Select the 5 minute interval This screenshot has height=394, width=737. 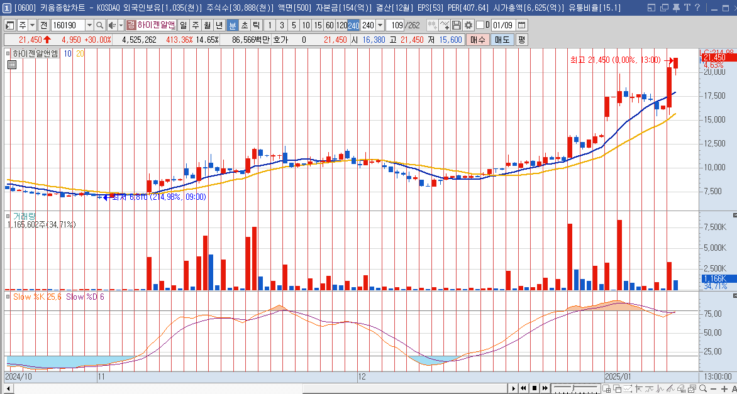(x=294, y=25)
